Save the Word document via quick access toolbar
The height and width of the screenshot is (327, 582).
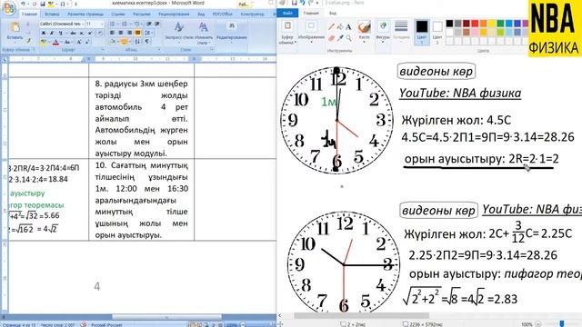[43, 4]
